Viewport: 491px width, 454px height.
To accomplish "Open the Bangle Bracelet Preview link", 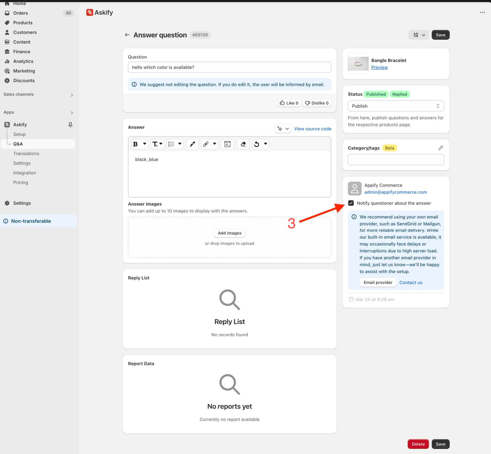I will pyautogui.click(x=380, y=67).
